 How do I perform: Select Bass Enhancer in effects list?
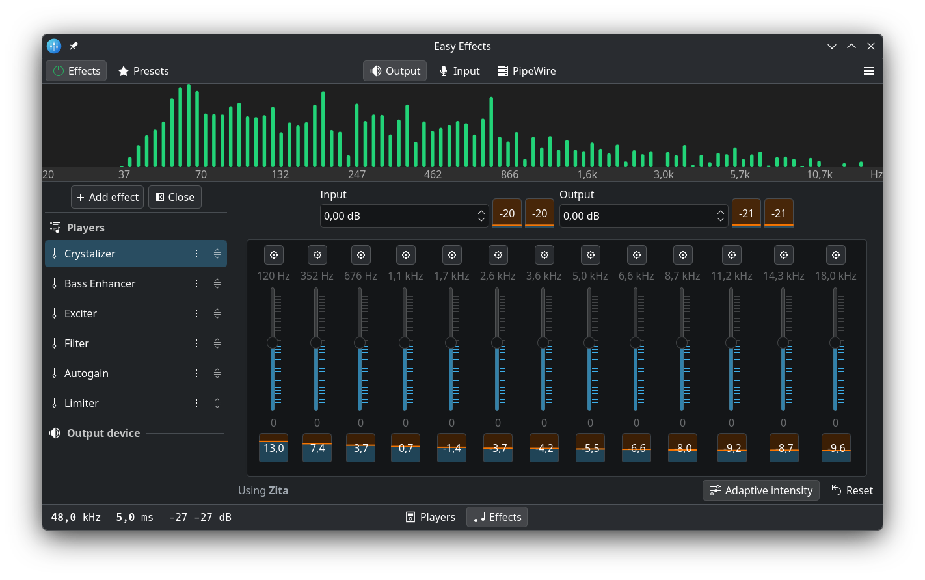tap(100, 283)
